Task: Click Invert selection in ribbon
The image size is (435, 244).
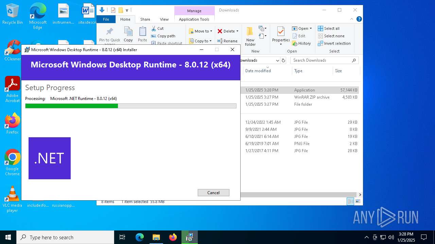Action: coord(334,43)
